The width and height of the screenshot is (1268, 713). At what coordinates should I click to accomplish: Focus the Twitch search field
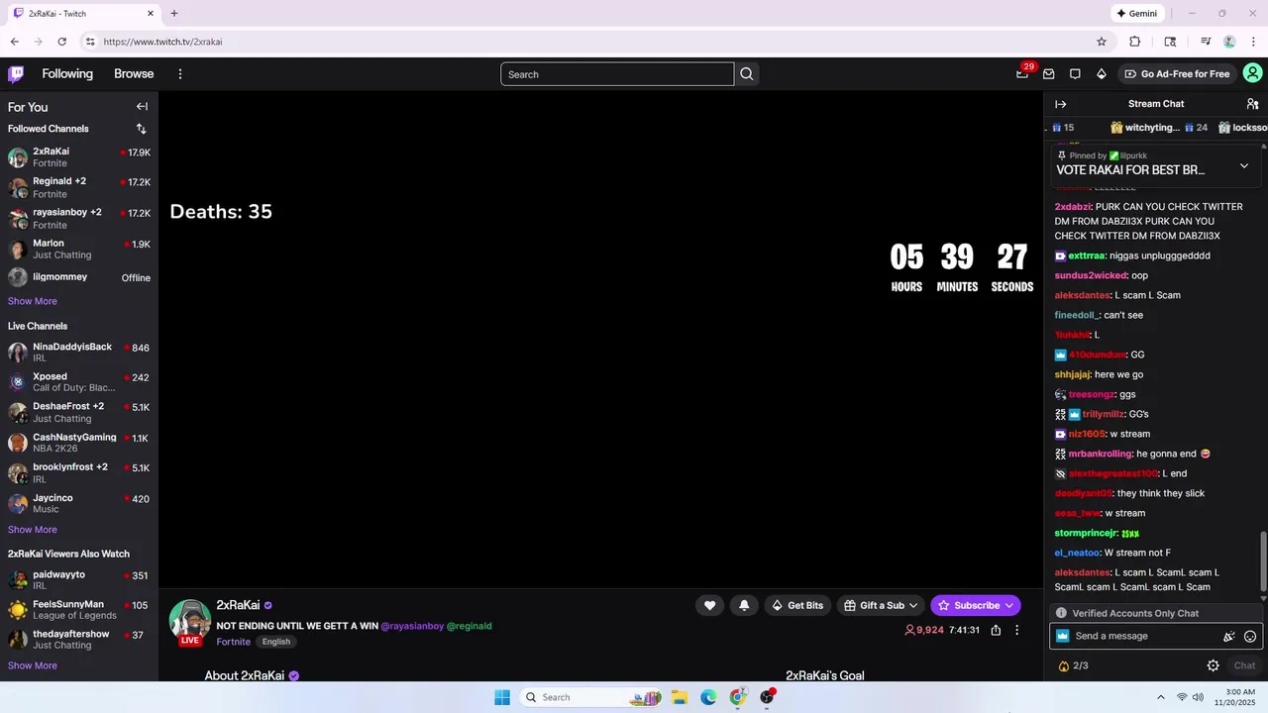(x=617, y=74)
